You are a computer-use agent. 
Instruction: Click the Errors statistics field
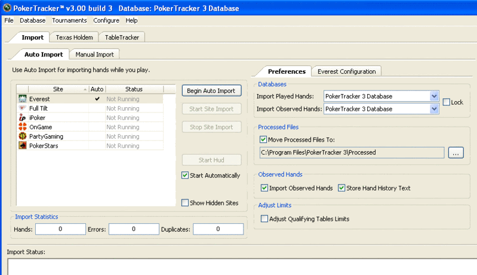(134, 229)
